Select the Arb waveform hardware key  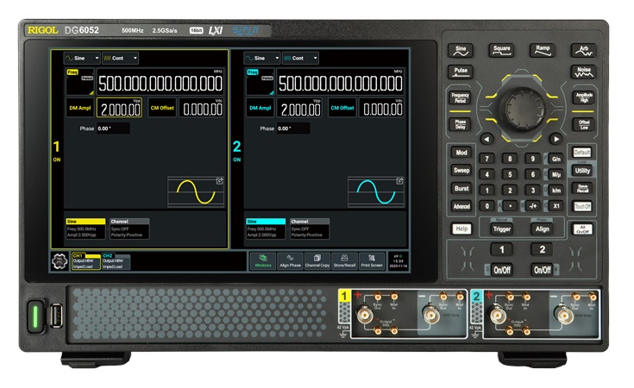pos(583,51)
